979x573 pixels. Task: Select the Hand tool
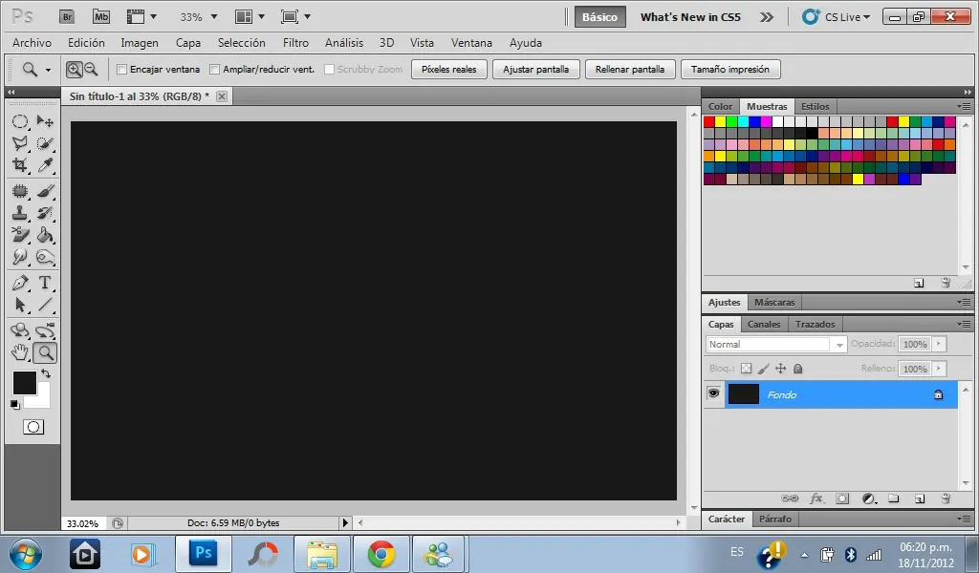point(19,353)
